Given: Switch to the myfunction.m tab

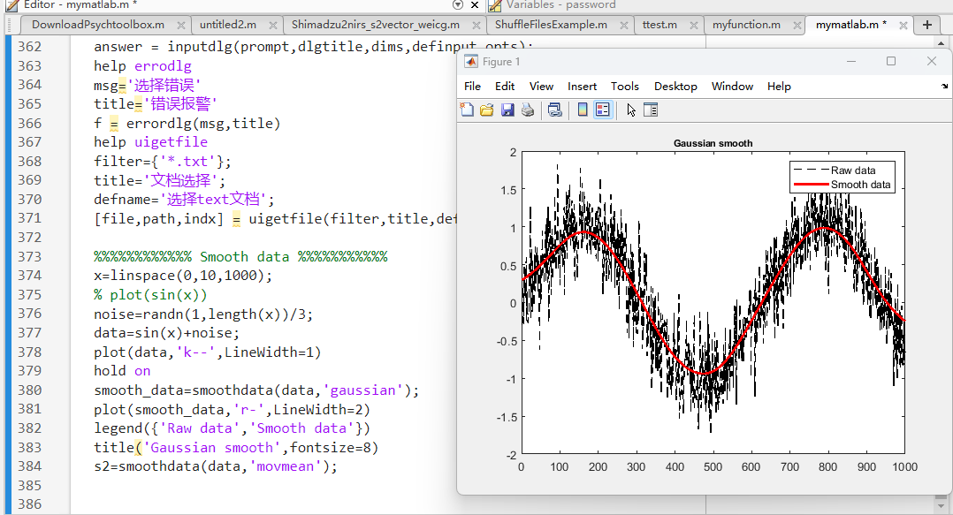Looking at the screenshot, I should coord(746,25).
